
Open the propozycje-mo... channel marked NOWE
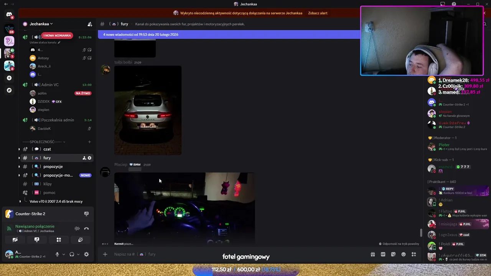click(x=57, y=175)
